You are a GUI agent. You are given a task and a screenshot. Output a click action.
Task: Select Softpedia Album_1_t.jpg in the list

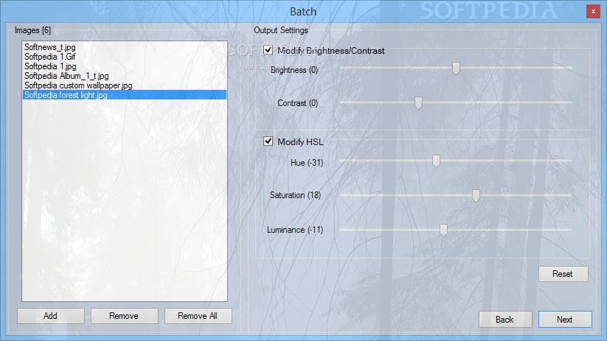pyautogui.click(x=124, y=76)
